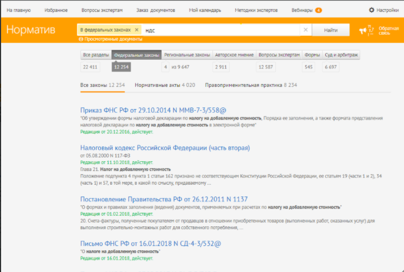Select the Все законы subtab
Screen dimensions: 404x272
tap(103, 85)
